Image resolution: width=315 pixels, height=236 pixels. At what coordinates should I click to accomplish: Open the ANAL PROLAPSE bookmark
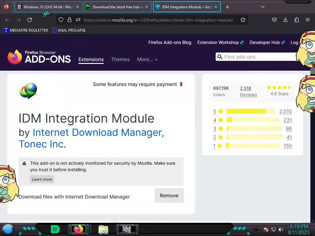(x=69, y=30)
